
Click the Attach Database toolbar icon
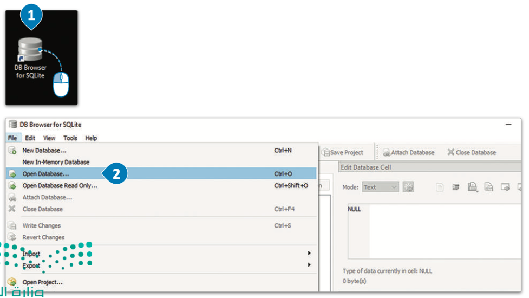point(386,153)
